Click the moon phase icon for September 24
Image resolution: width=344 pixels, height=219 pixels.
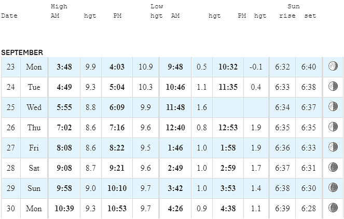tap(333, 86)
